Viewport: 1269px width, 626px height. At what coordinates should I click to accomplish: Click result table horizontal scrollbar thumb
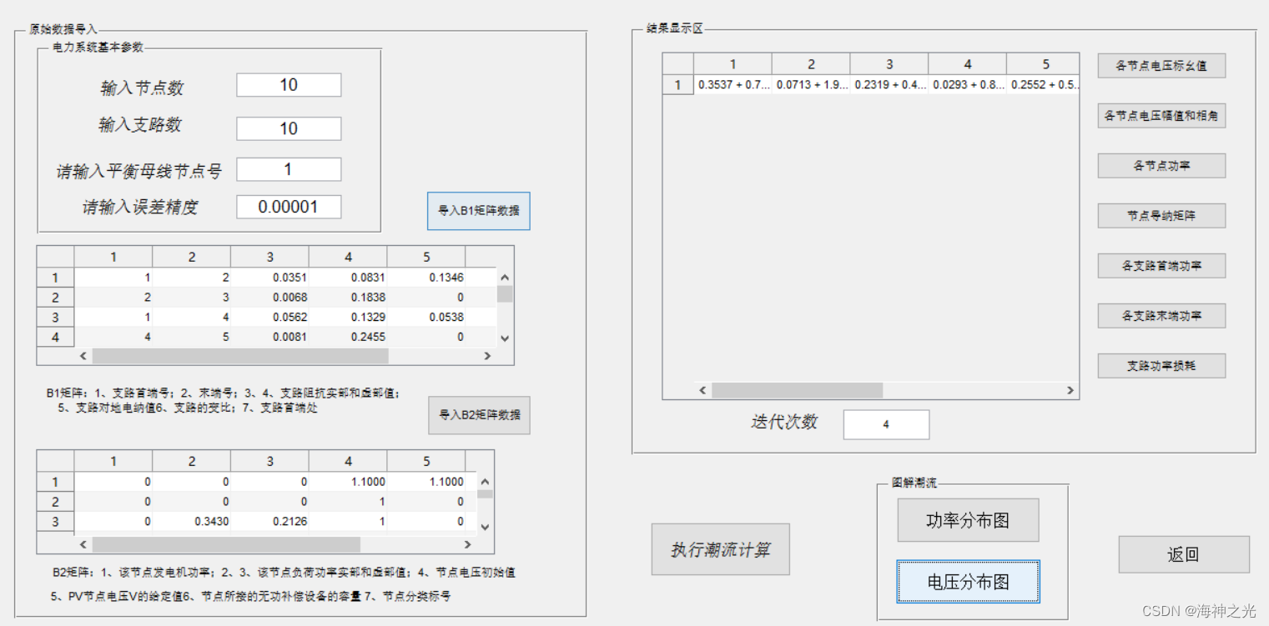point(797,390)
